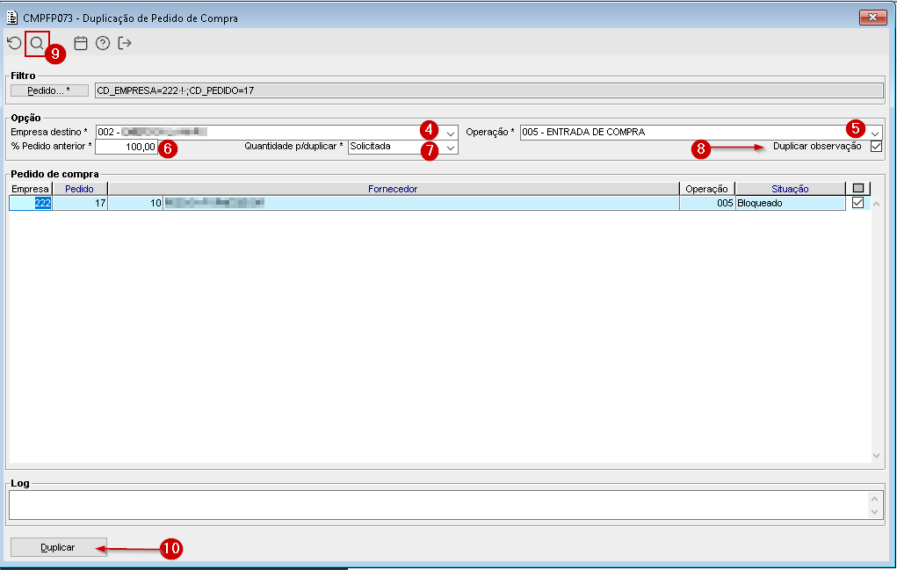Viewport: 897px width, 570px height.
Task: Open the help question-mark icon
Action: 103,43
